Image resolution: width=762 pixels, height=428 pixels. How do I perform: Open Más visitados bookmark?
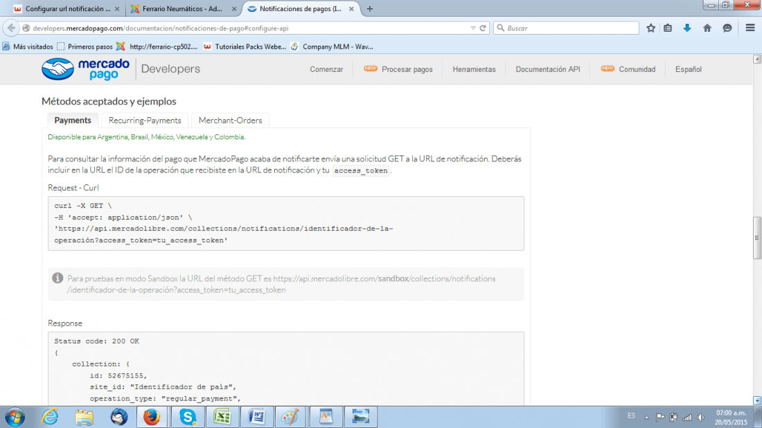28,46
